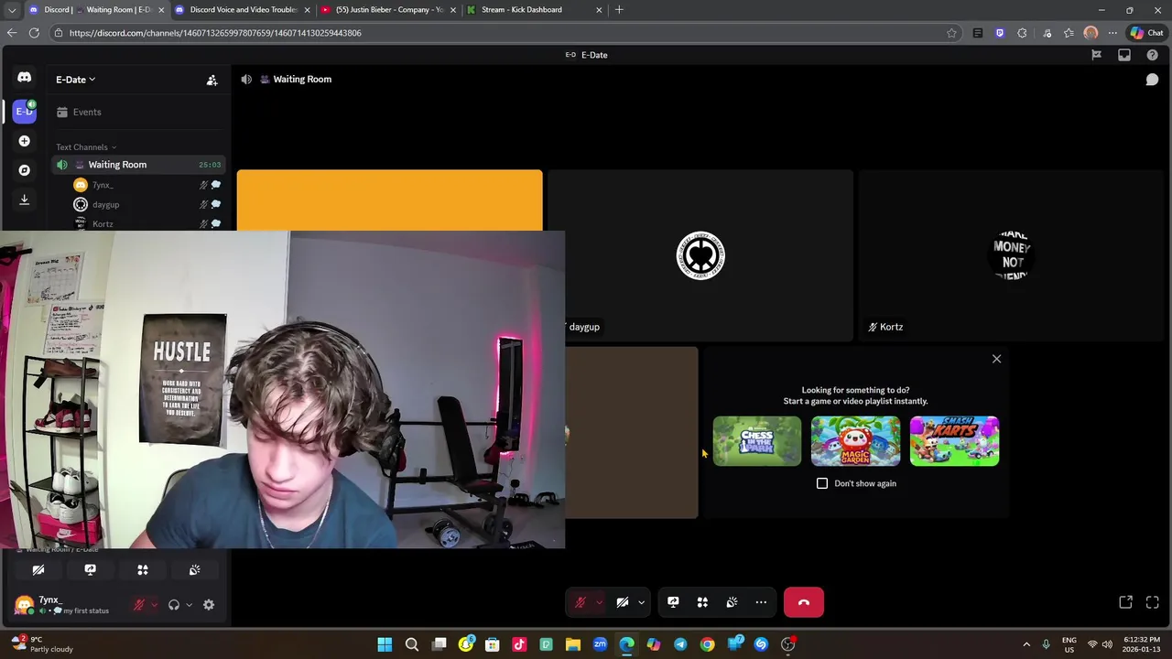This screenshot has width=1172, height=659.
Task: Toggle mute in the user panel
Action: pos(139,605)
